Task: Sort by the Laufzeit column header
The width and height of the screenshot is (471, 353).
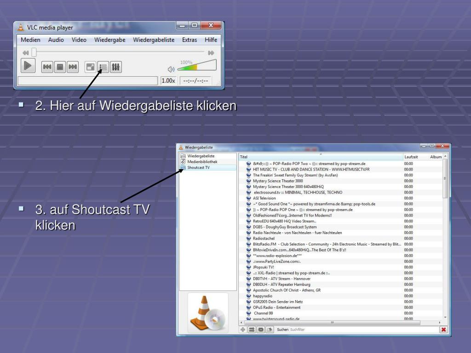Action: click(415, 157)
